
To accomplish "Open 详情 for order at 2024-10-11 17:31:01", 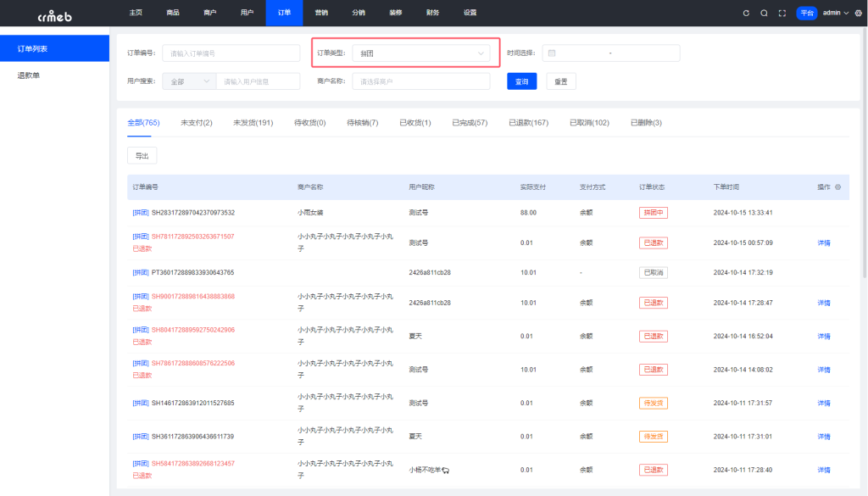I will click(x=824, y=437).
